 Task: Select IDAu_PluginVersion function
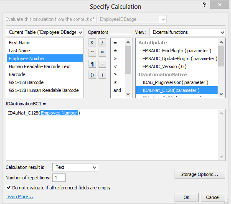(x=177, y=82)
